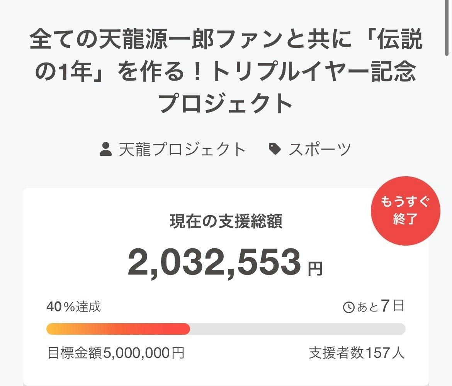This screenshot has width=452, height=386.
Task: Click the 支援者数157人 supporter count
Action: pos(357,352)
